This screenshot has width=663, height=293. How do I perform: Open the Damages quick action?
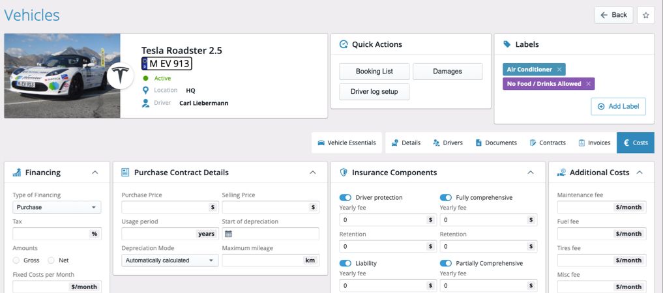(x=447, y=72)
